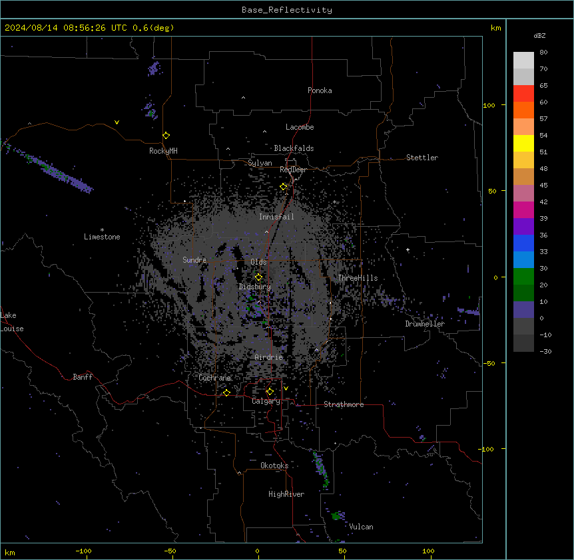Image resolution: width=574 pixels, height=560 pixels.
Task: Click the Lake Louise map label
Action: [x=12, y=322]
